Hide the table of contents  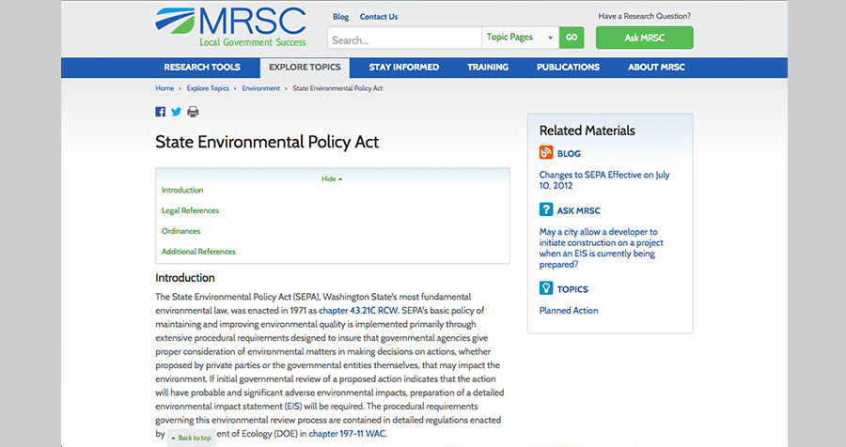click(332, 178)
